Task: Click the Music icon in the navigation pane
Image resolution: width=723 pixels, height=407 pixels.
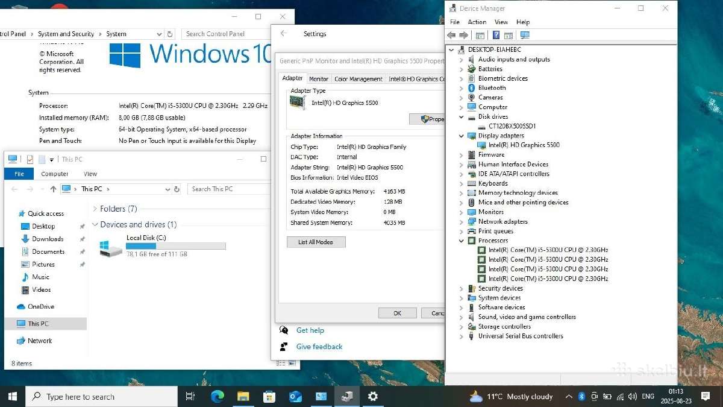Action: point(25,277)
